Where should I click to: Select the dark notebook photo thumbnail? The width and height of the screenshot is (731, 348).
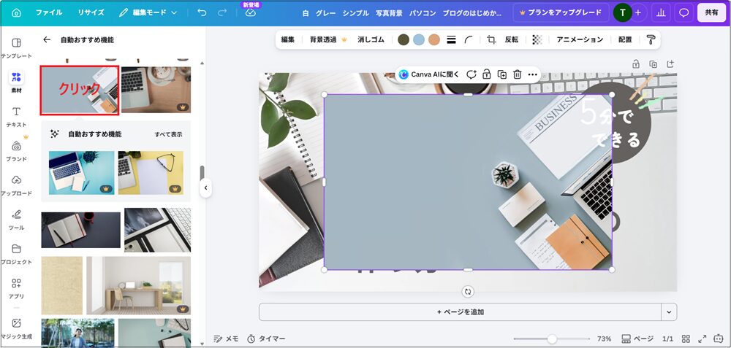pyautogui.click(x=80, y=230)
